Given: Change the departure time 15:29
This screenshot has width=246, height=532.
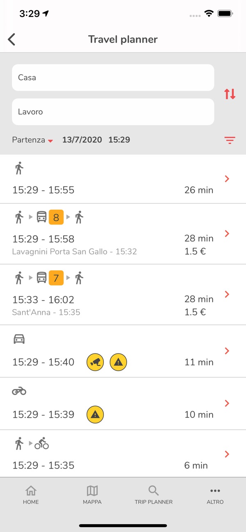Looking at the screenshot, I should (119, 140).
